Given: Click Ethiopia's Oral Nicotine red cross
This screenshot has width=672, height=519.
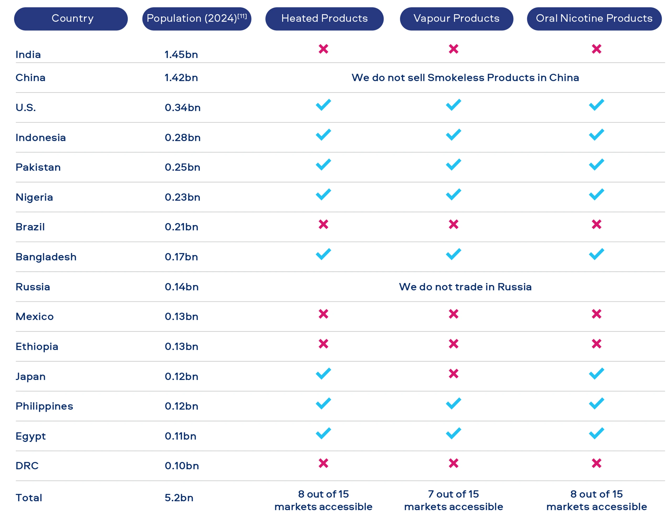Looking at the screenshot, I should click(596, 344).
